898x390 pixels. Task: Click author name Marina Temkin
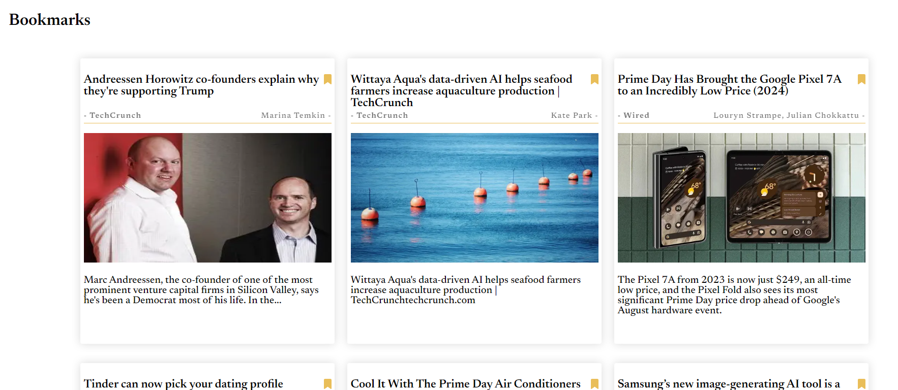pos(293,115)
